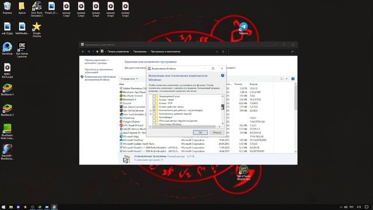
Task: Open Просмотр установленных обновлений link
Action: point(99,71)
